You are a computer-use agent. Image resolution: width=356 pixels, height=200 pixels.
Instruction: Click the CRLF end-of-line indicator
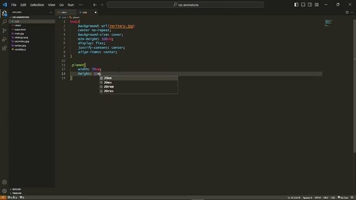click(x=325, y=198)
